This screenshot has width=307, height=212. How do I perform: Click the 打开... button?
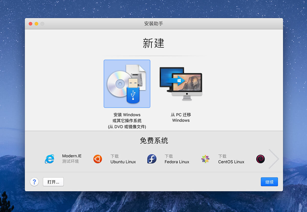point(53,182)
